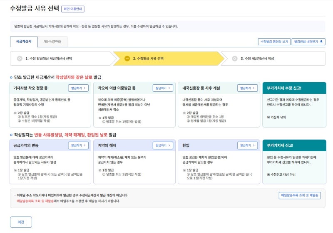The width and height of the screenshot is (333, 233).
Task: Click the download icon in 발급방법 내려받기
Action: 321,42
